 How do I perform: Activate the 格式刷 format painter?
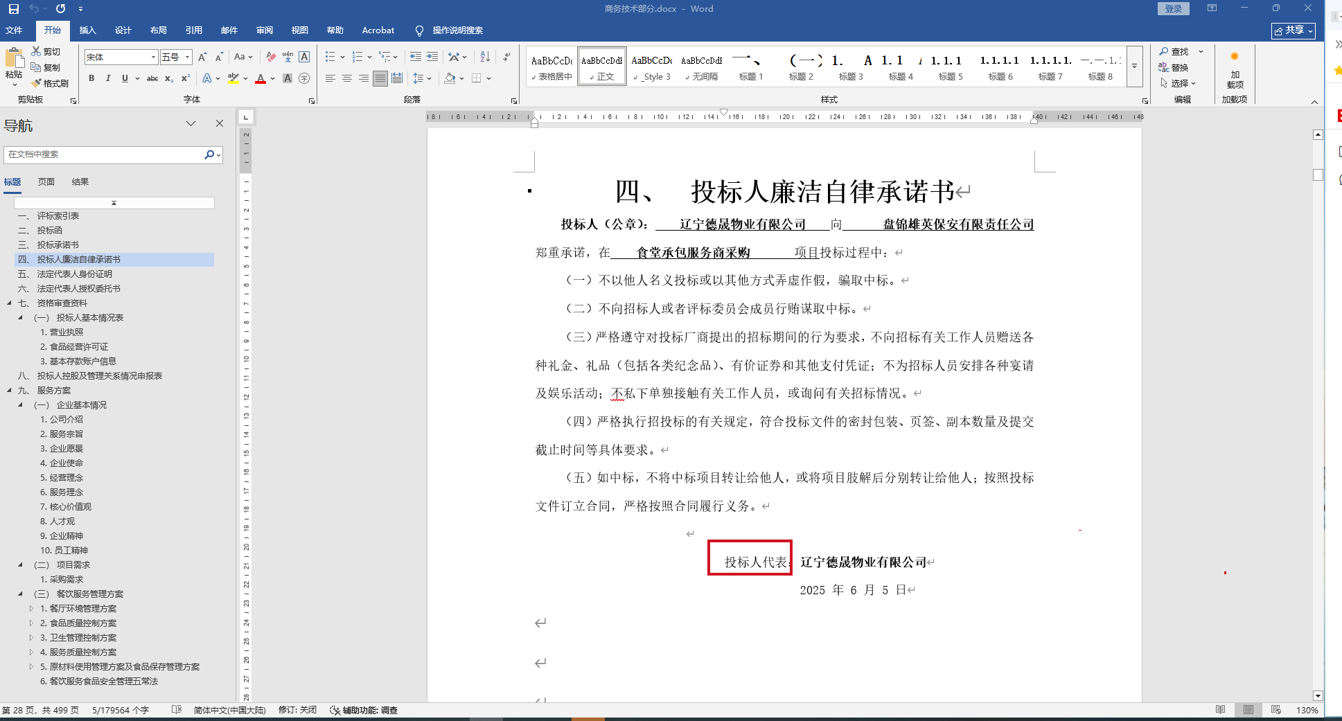[50, 83]
